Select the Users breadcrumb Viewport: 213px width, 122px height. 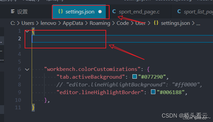point(28,23)
